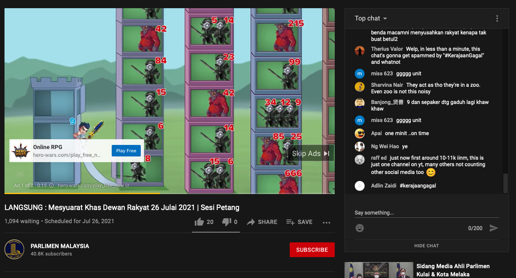Image resolution: width=516 pixels, height=278 pixels.
Task: Type in the Say something chat field
Action: [426, 213]
